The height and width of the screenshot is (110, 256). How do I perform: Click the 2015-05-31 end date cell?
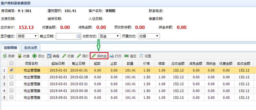(x=79, y=98)
